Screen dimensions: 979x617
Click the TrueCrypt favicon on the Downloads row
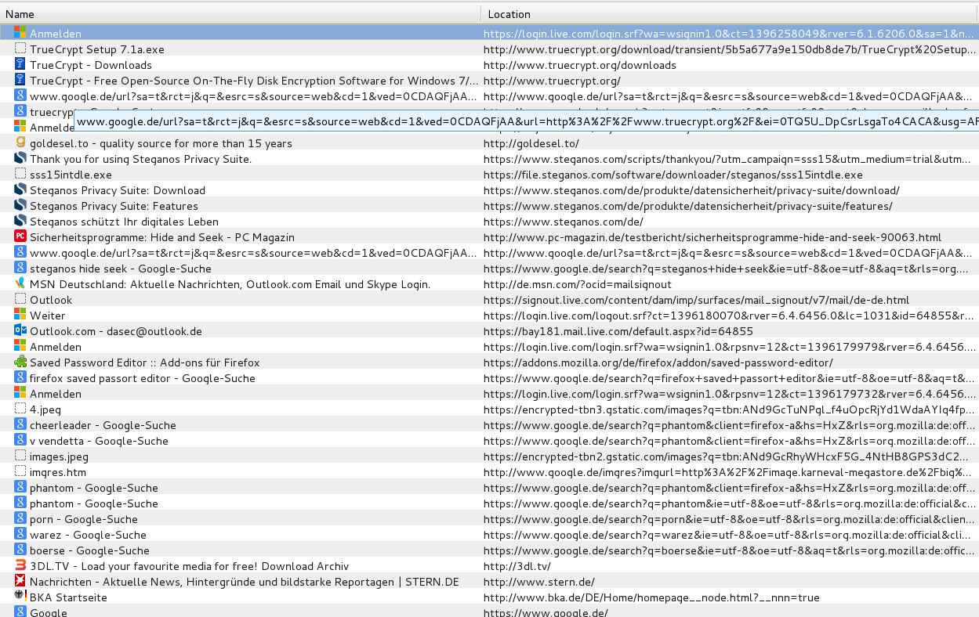(x=20, y=65)
